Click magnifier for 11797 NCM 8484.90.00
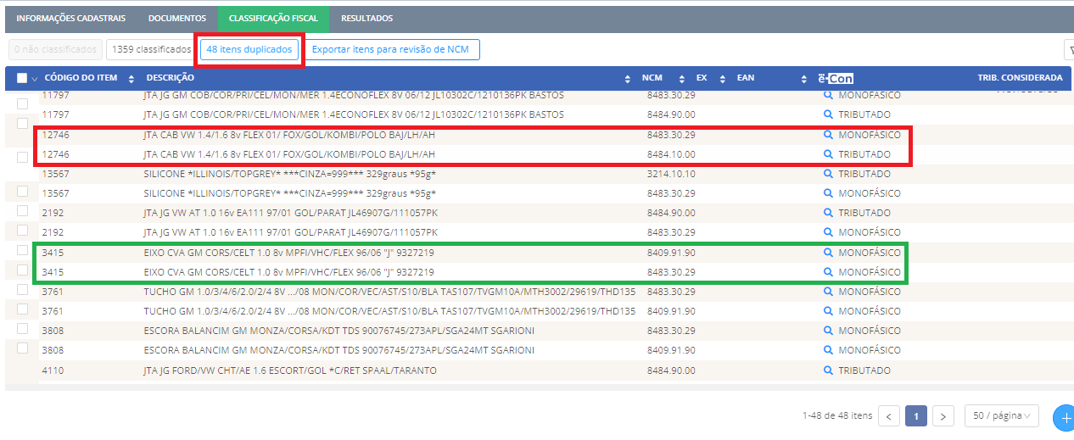The width and height of the screenshot is (1074, 440). coord(828,114)
